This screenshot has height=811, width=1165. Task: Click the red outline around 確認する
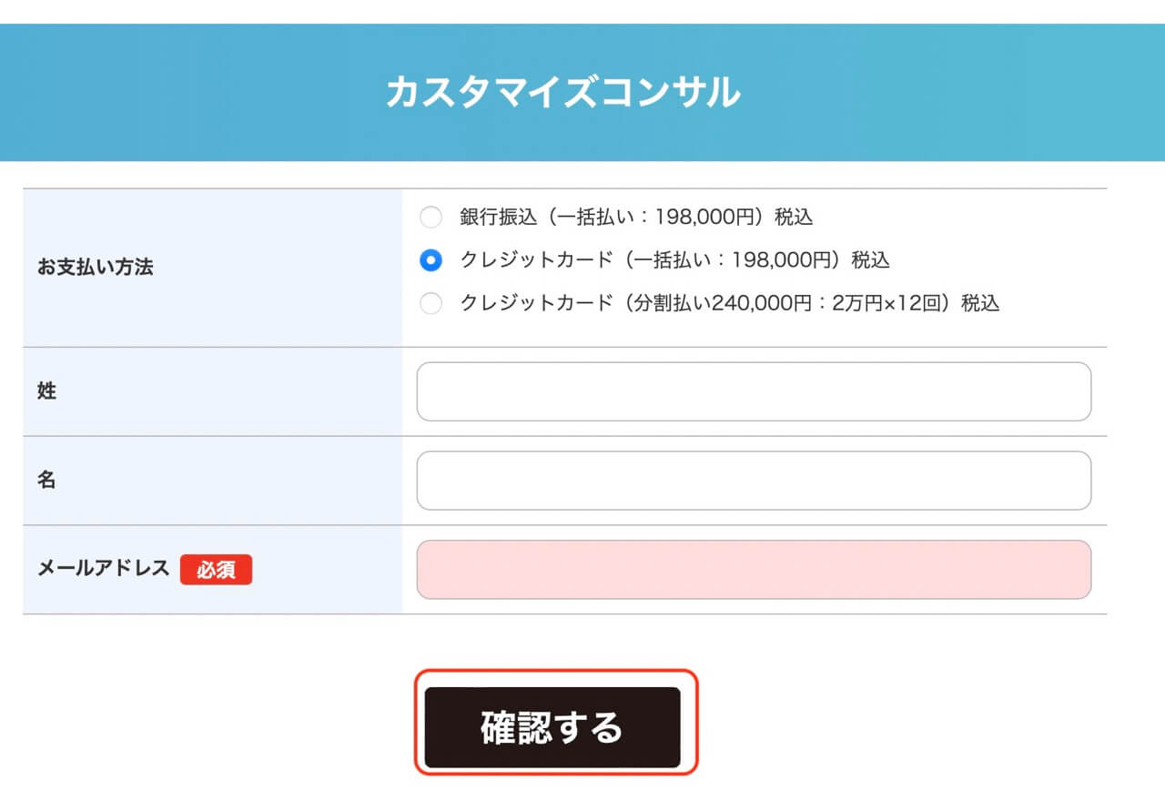pyautogui.click(x=555, y=681)
